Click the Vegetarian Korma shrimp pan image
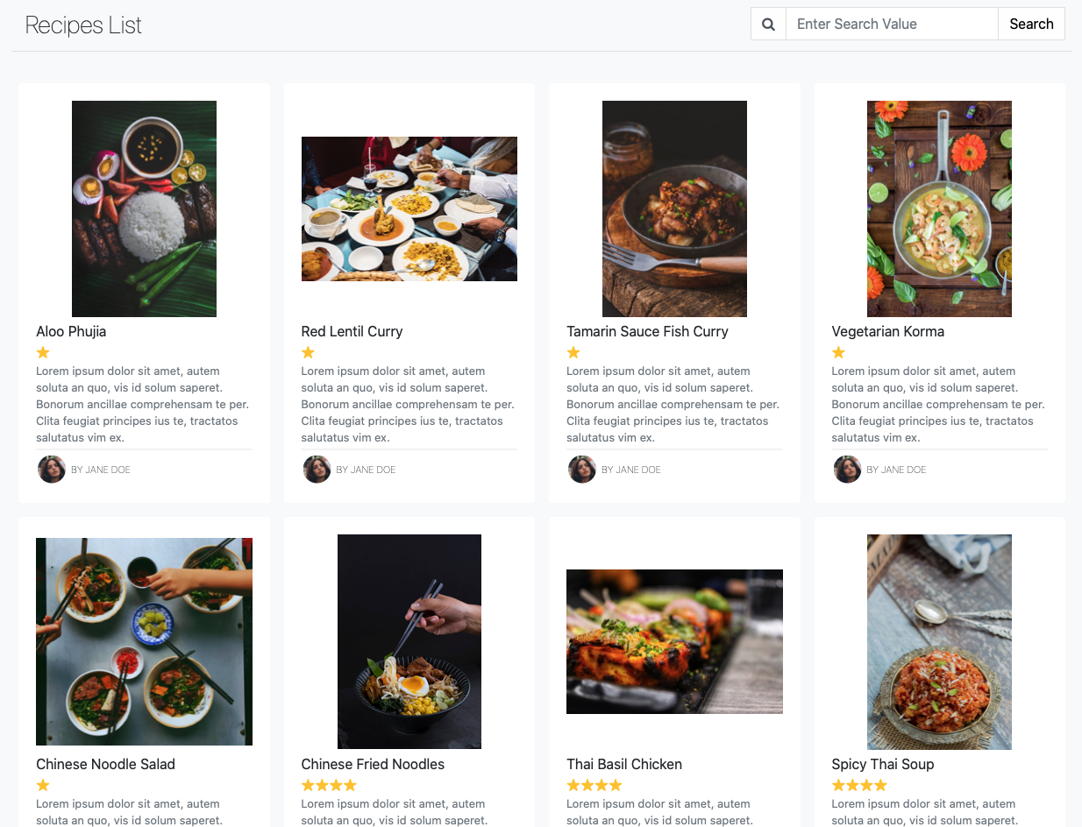Image resolution: width=1082 pixels, height=827 pixels. (939, 209)
